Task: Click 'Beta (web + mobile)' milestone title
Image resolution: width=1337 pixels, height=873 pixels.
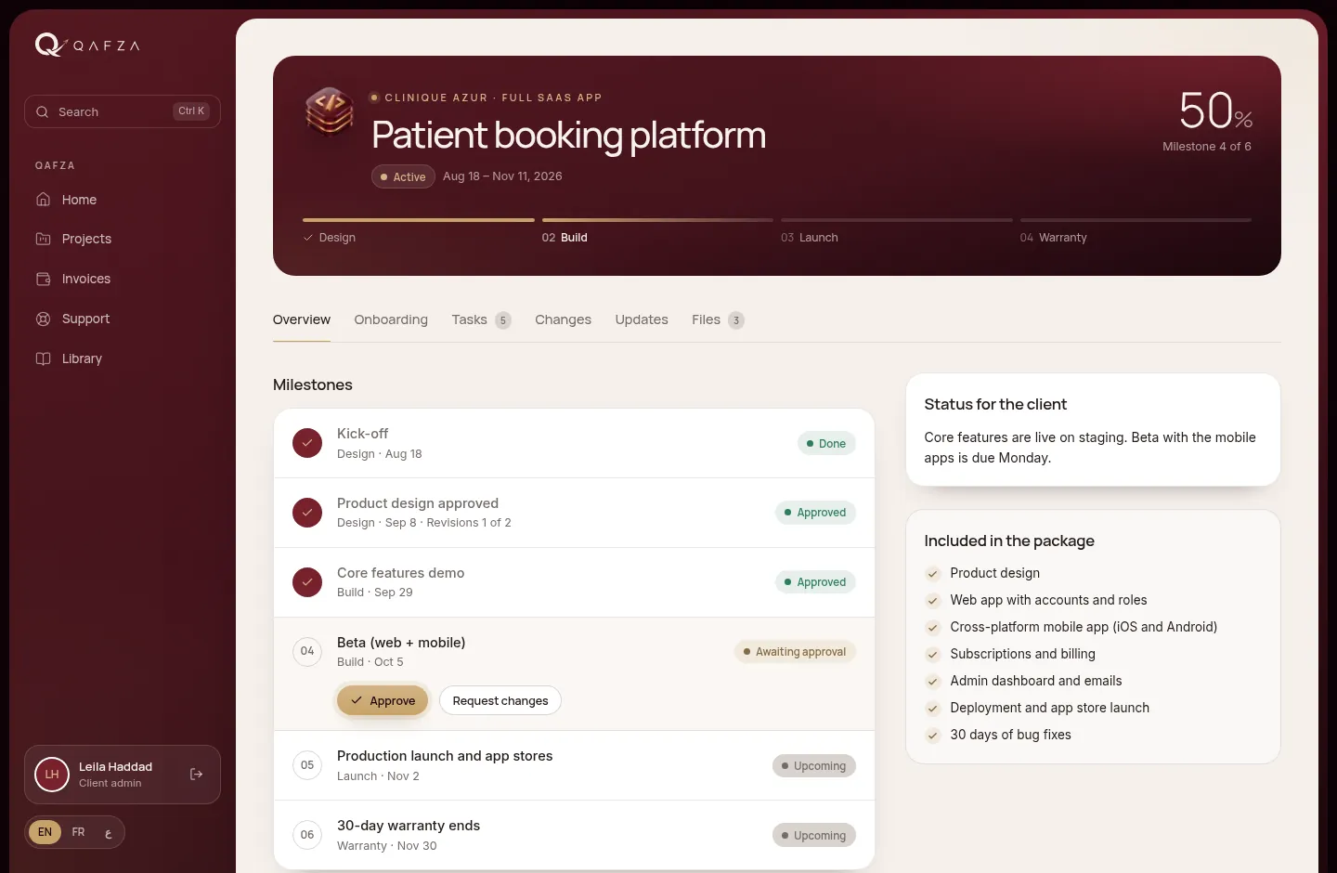Action: [x=401, y=643]
